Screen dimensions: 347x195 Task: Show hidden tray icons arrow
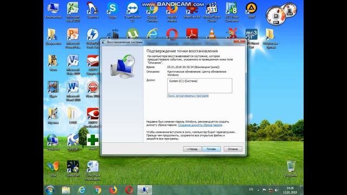[258, 190]
